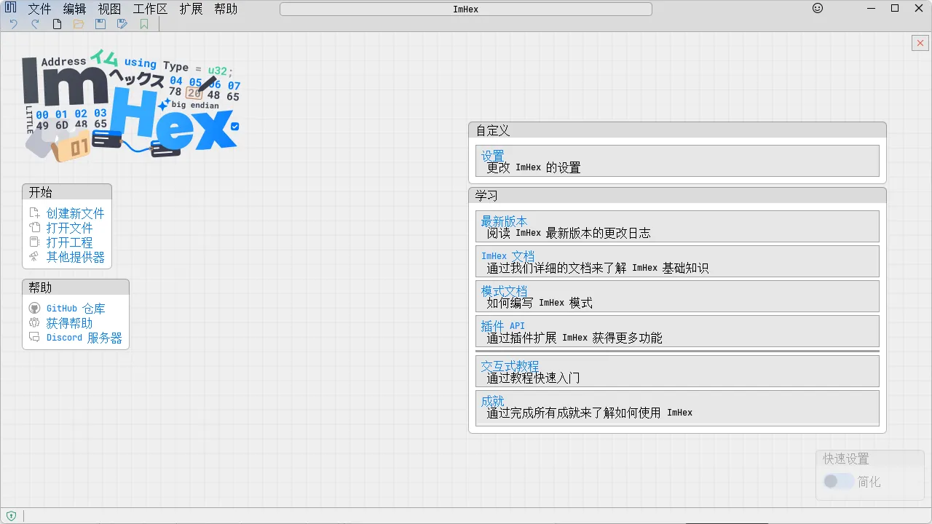
Task: Click the ImHex logo icon in menu bar
Action: click(x=10, y=9)
